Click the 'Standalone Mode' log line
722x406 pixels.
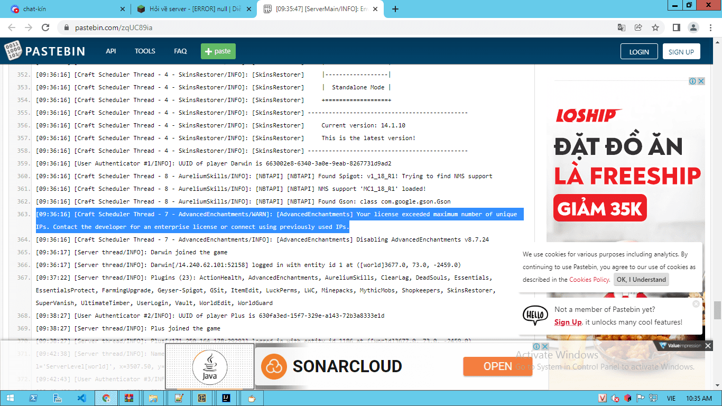pyautogui.click(x=214, y=87)
